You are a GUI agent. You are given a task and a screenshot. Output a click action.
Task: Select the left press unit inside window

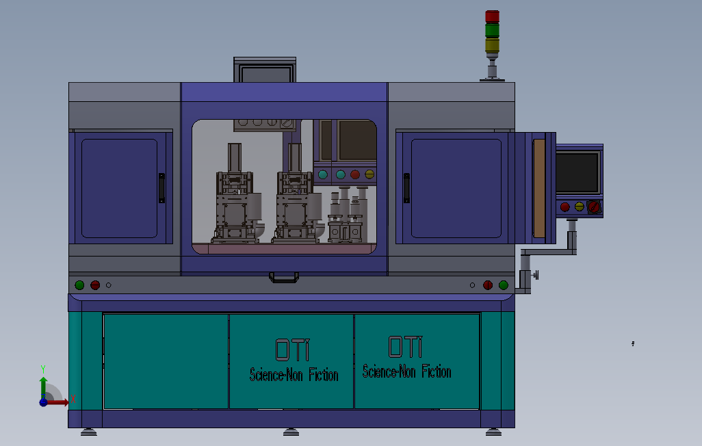pyautogui.click(x=236, y=194)
